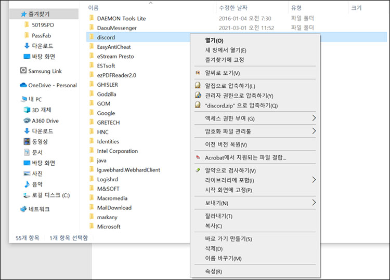Choose 열기(O) from the context menu

(x=214, y=40)
